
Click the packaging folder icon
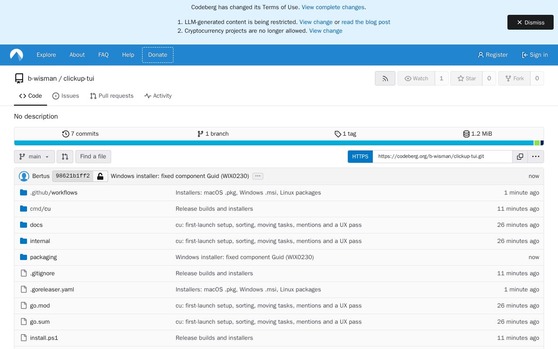(x=24, y=257)
